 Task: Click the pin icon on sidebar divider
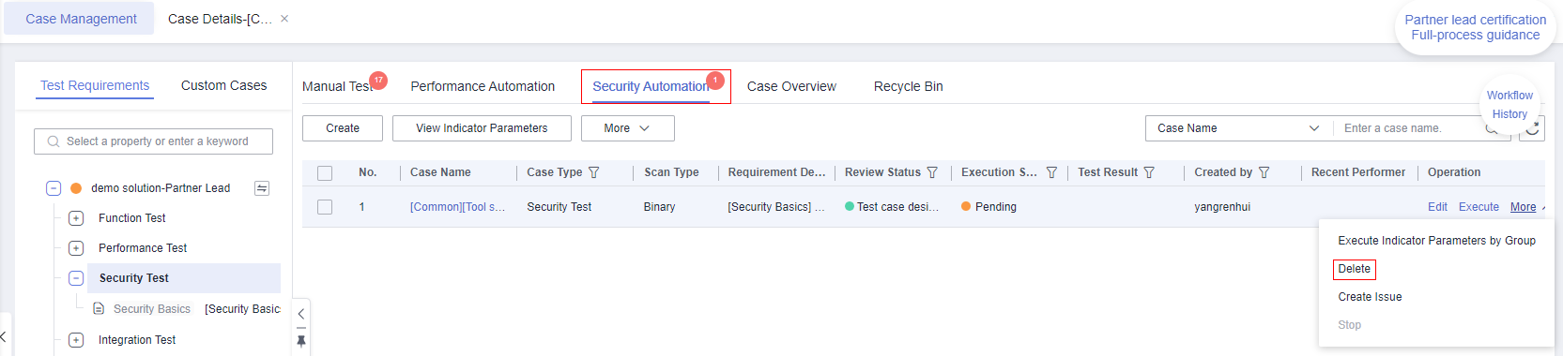tap(301, 341)
